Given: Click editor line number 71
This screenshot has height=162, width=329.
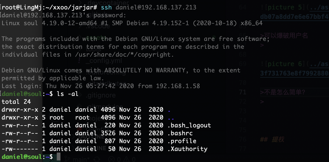Looking at the screenshot, I should (243, 92).
